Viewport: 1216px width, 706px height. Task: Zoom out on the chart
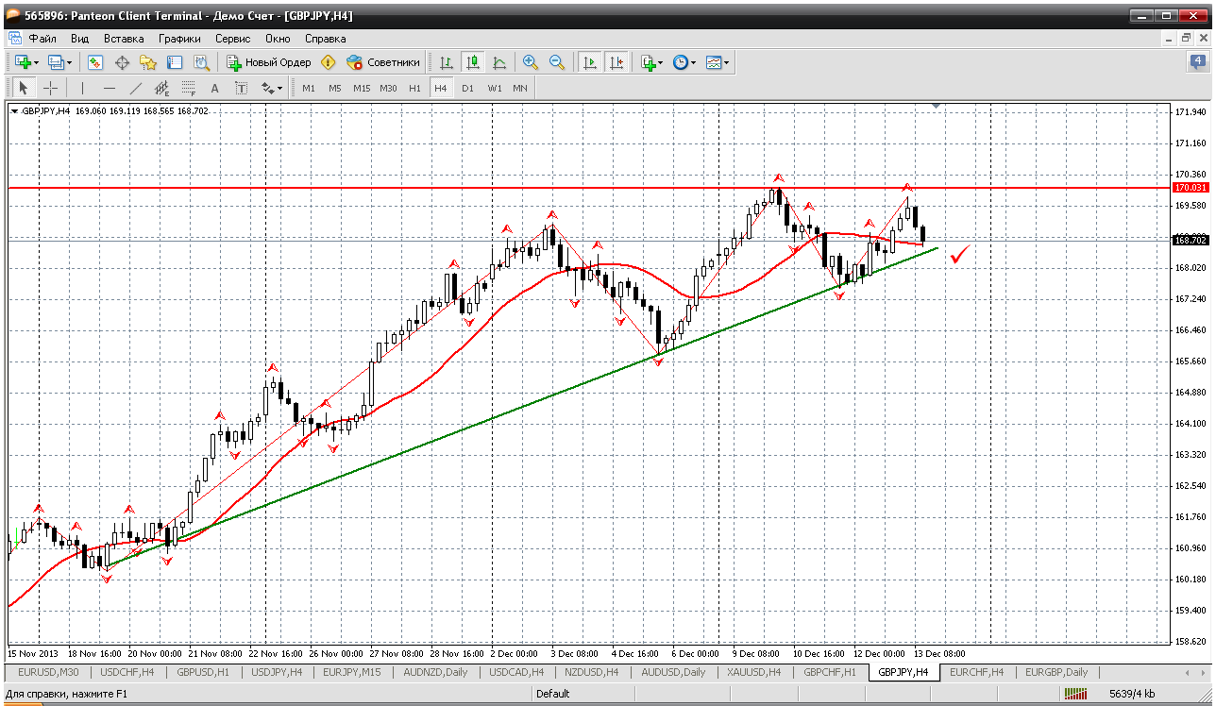(557, 62)
